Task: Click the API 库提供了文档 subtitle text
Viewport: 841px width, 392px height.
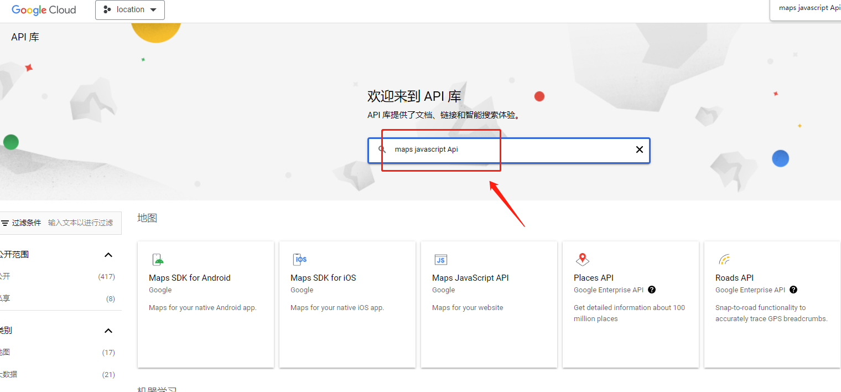Action: [444, 115]
